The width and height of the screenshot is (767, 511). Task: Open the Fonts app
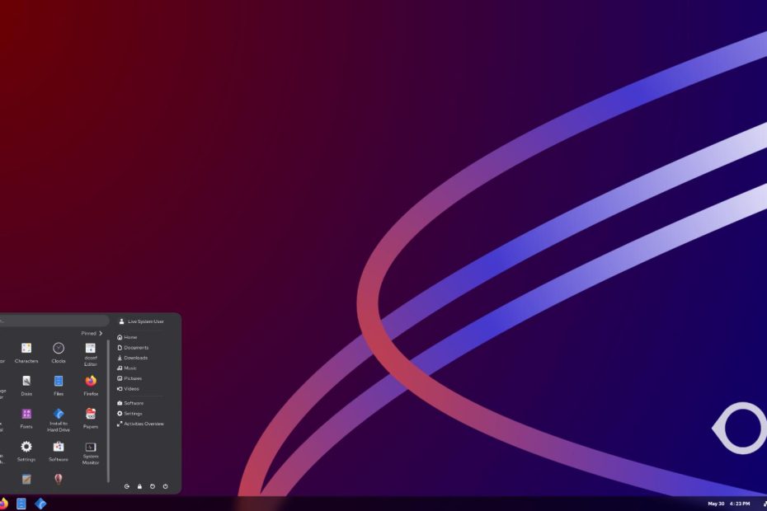click(x=26, y=418)
